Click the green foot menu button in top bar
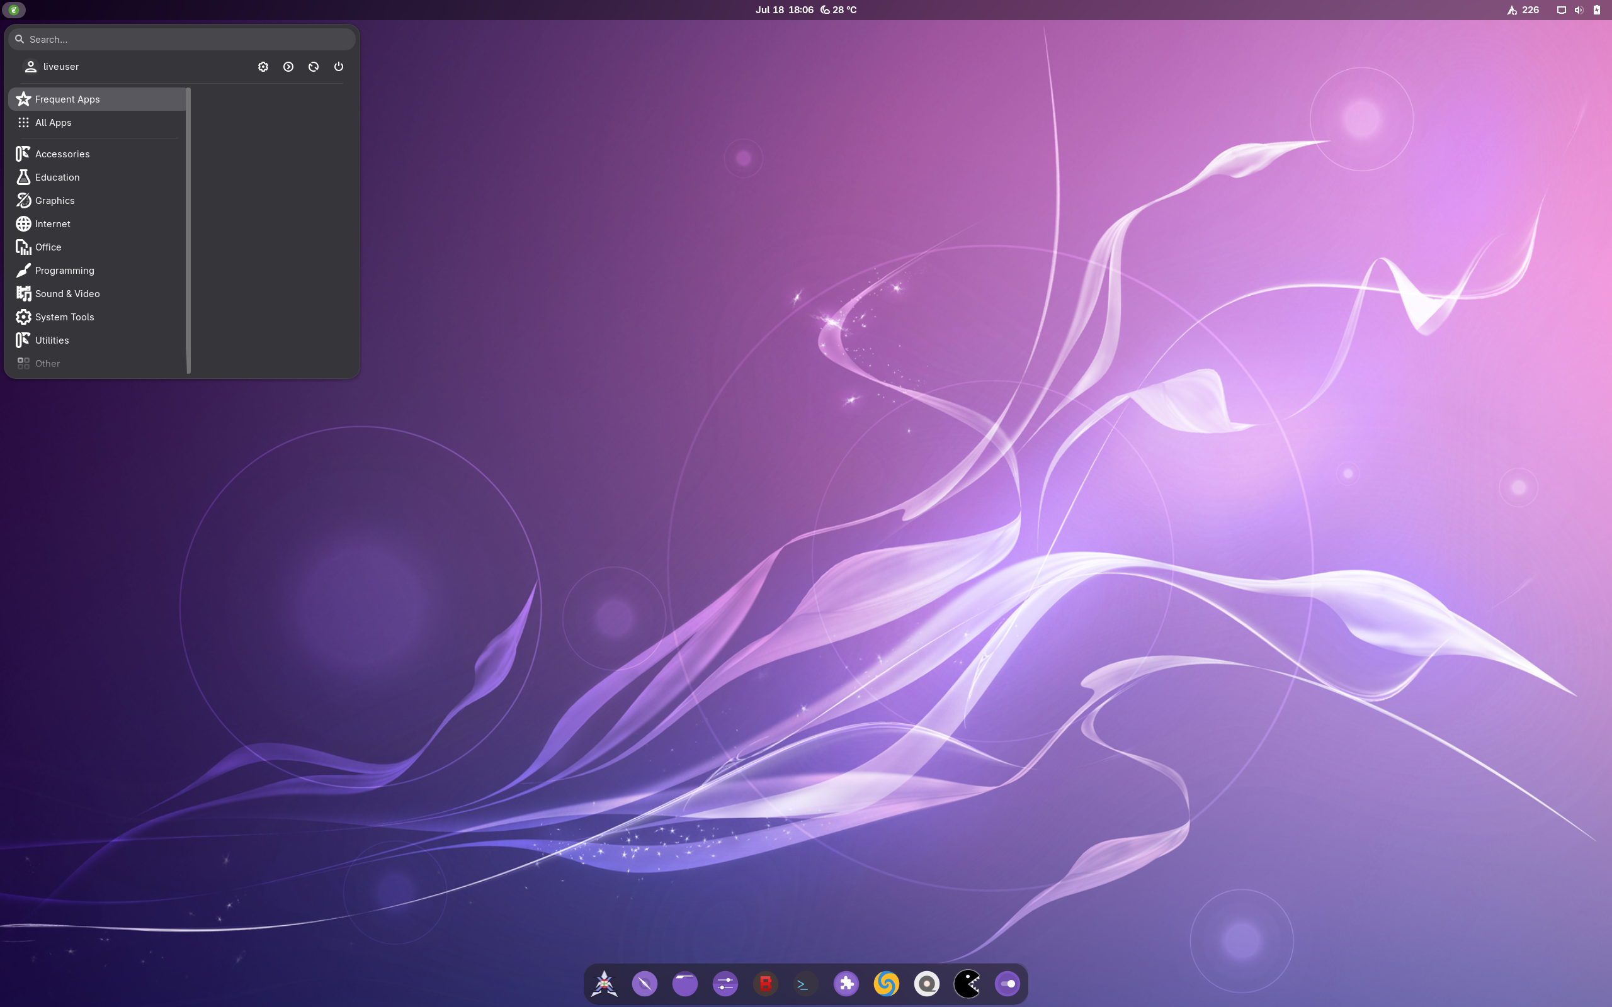The height and width of the screenshot is (1007, 1612). pos(14,10)
